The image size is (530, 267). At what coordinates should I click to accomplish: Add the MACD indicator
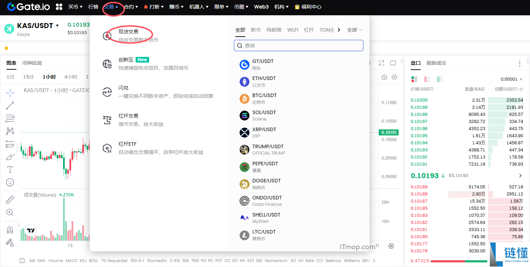[72, 261]
